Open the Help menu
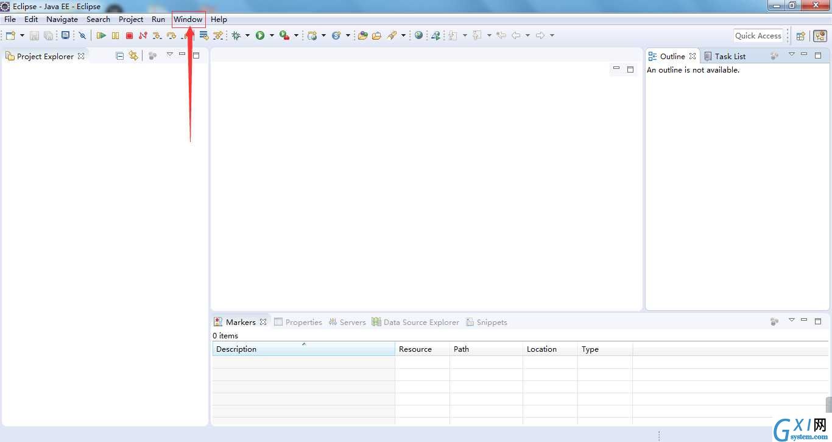Image resolution: width=832 pixels, height=442 pixels. [x=219, y=19]
